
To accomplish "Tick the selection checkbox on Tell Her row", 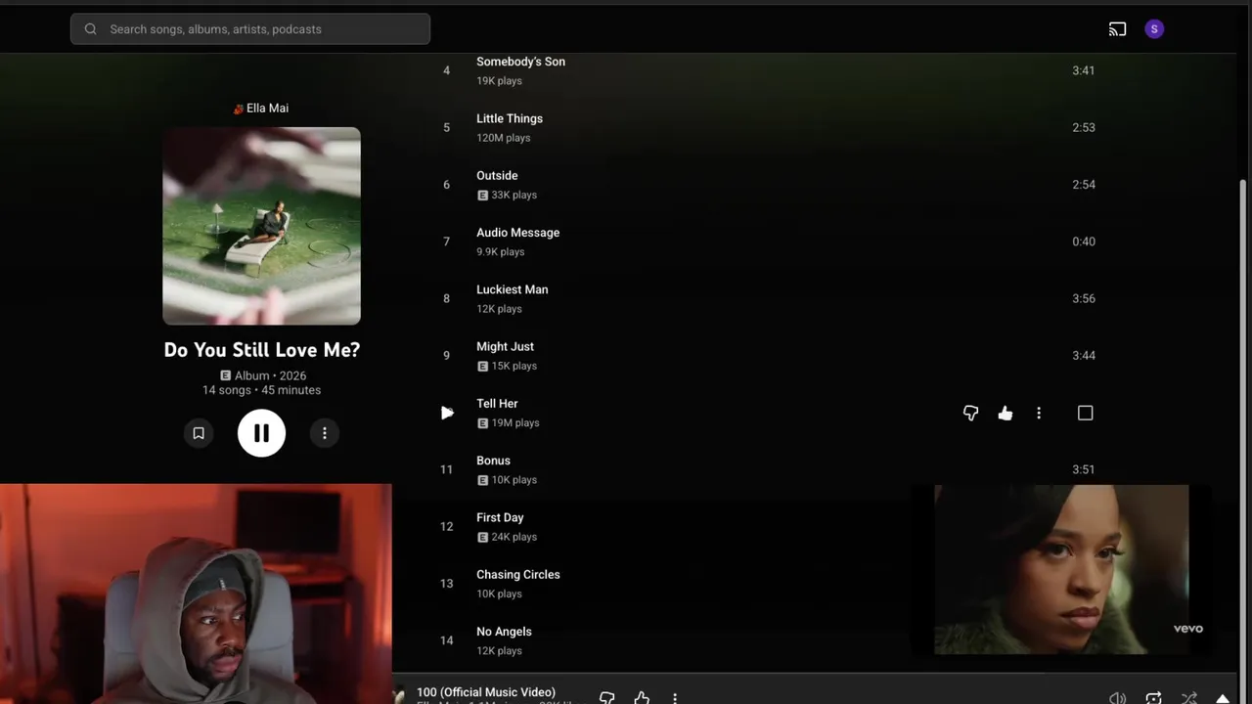I will coord(1085,413).
